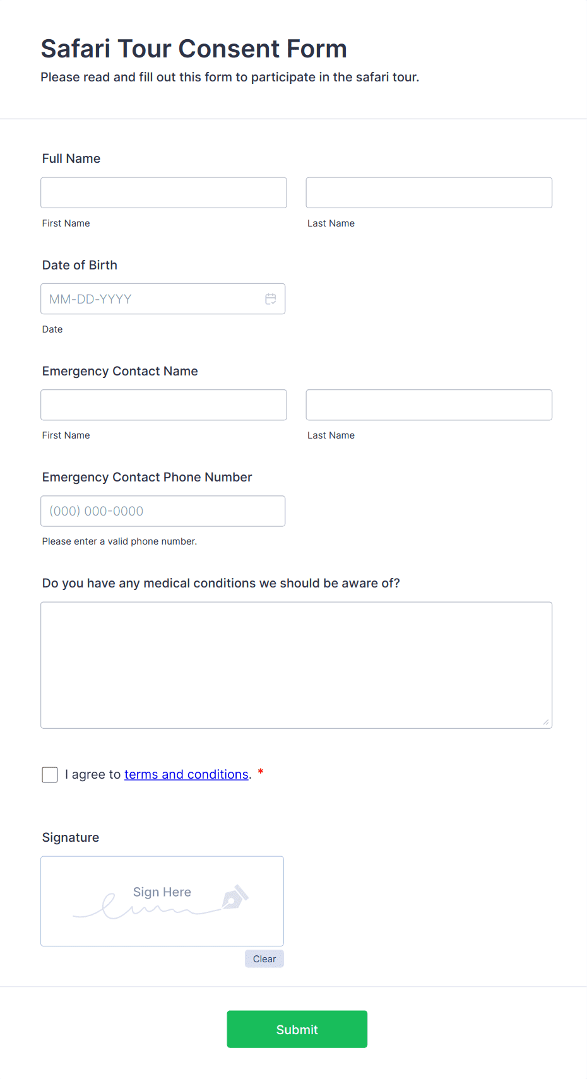This screenshot has height=1079, width=587.
Task: Open the calendar icon in Date of Birth
Action: pyautogui.click(x=271, y=298)
